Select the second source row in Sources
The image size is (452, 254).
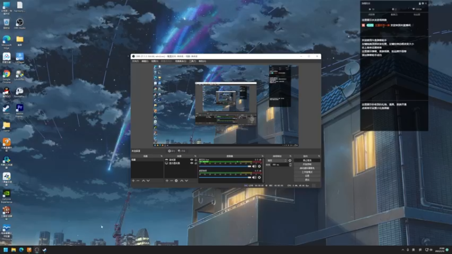click(181, 163)
